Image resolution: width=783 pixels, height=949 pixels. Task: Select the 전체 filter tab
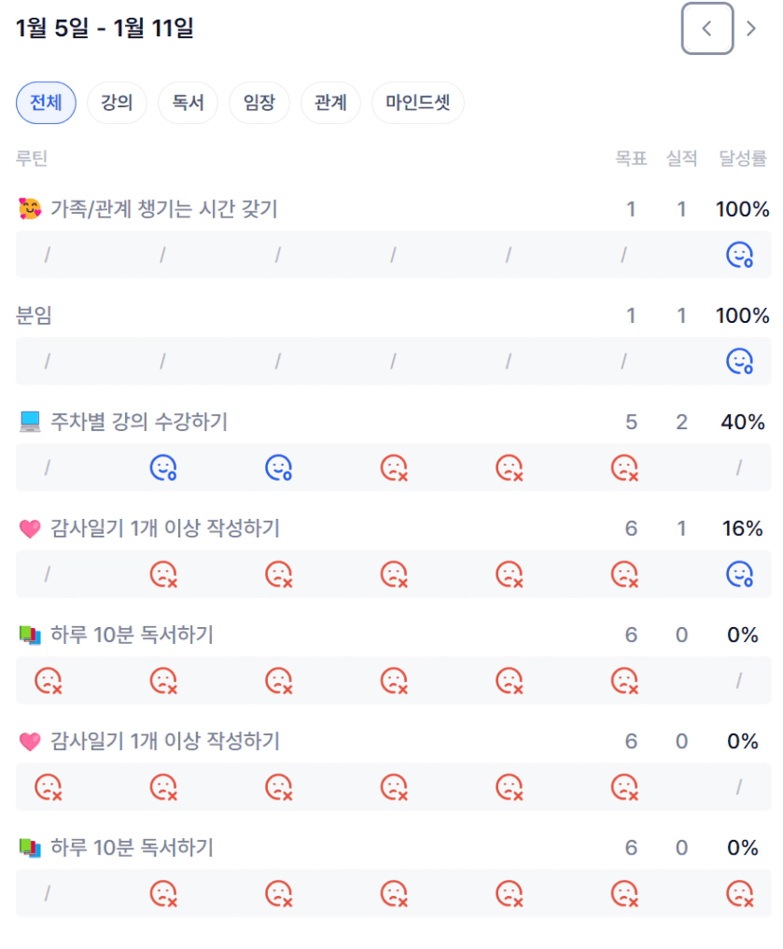(x=46, y=103)
